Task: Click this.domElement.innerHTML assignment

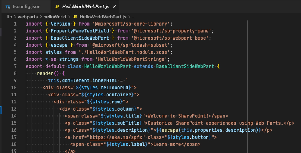Action: (82, 81)
